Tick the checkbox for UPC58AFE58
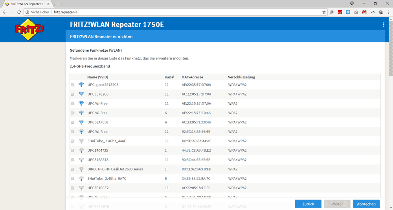 coord(72,123)
